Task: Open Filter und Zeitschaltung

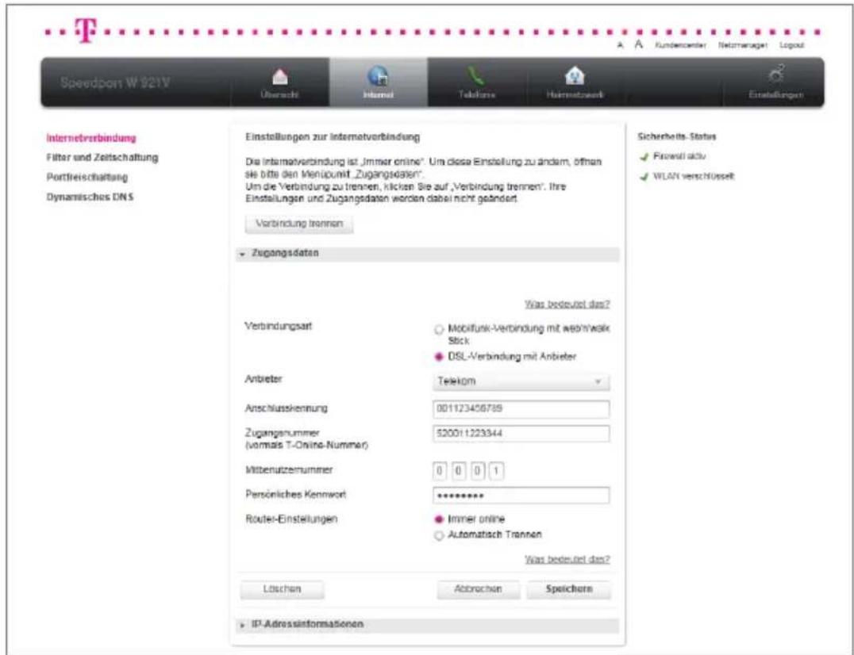Action: (x=102, y=158)
